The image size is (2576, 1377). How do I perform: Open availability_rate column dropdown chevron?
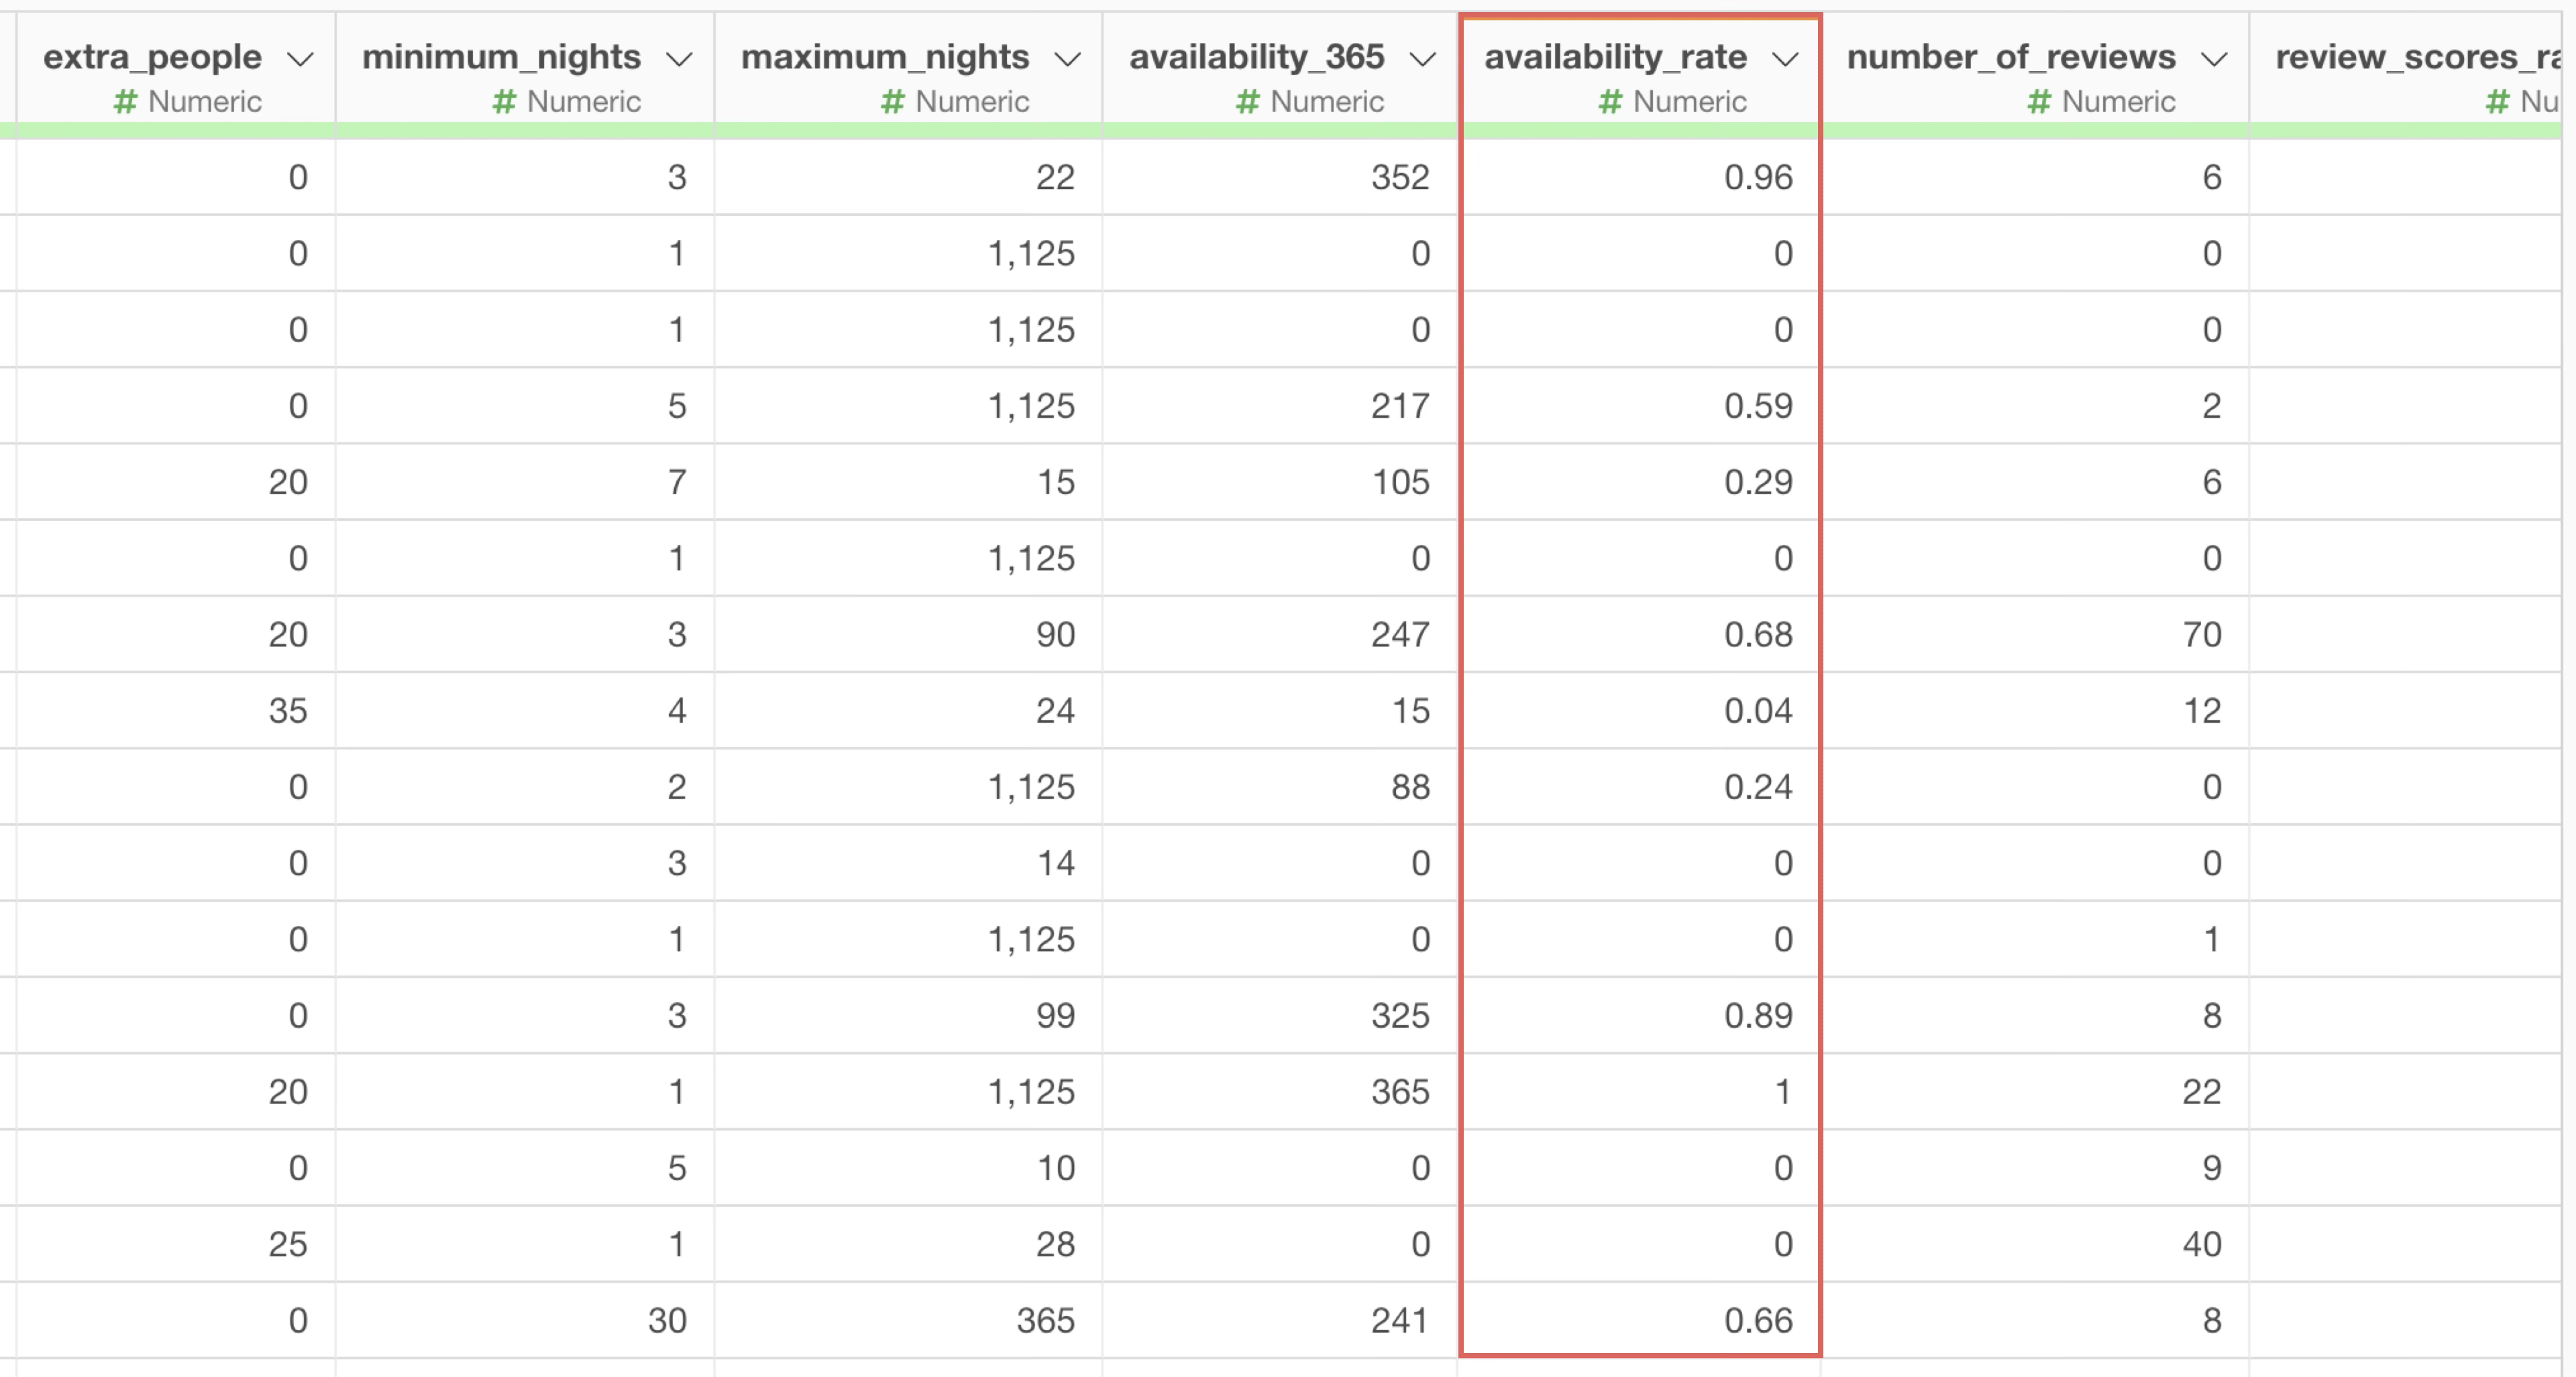[1785, 59]
